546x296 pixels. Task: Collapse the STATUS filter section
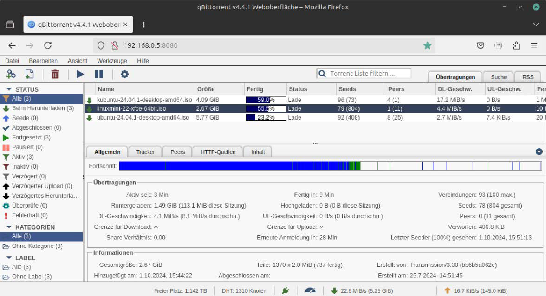pos(9,89)
